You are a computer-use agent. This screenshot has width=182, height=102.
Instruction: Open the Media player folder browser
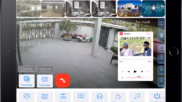(148, 34)
